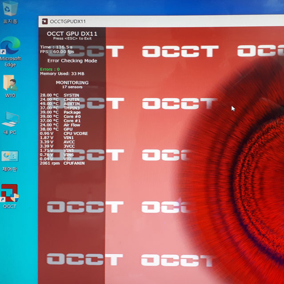The width and height of the screenshot is (284, 284).
Task: Select the CPUFANIN 2061 rpm row
Action: tap(62, 163)
